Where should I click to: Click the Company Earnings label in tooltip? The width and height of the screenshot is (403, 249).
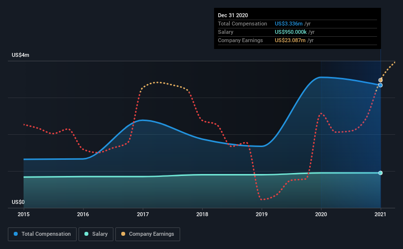click(x=241, y=40)
